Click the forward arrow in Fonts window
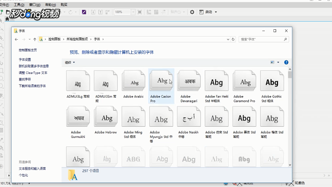 [24, 39]
